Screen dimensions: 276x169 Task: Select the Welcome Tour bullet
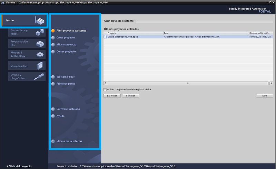pyautogui.click(x=53, y=77)
